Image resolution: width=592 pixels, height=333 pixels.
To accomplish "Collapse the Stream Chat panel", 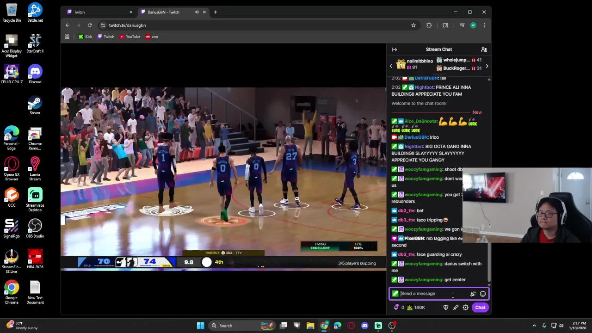I will pyautogui.click(x=394, y=49).
